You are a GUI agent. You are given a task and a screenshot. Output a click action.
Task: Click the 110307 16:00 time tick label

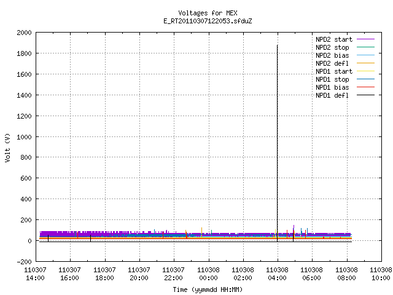coord(70,274)
